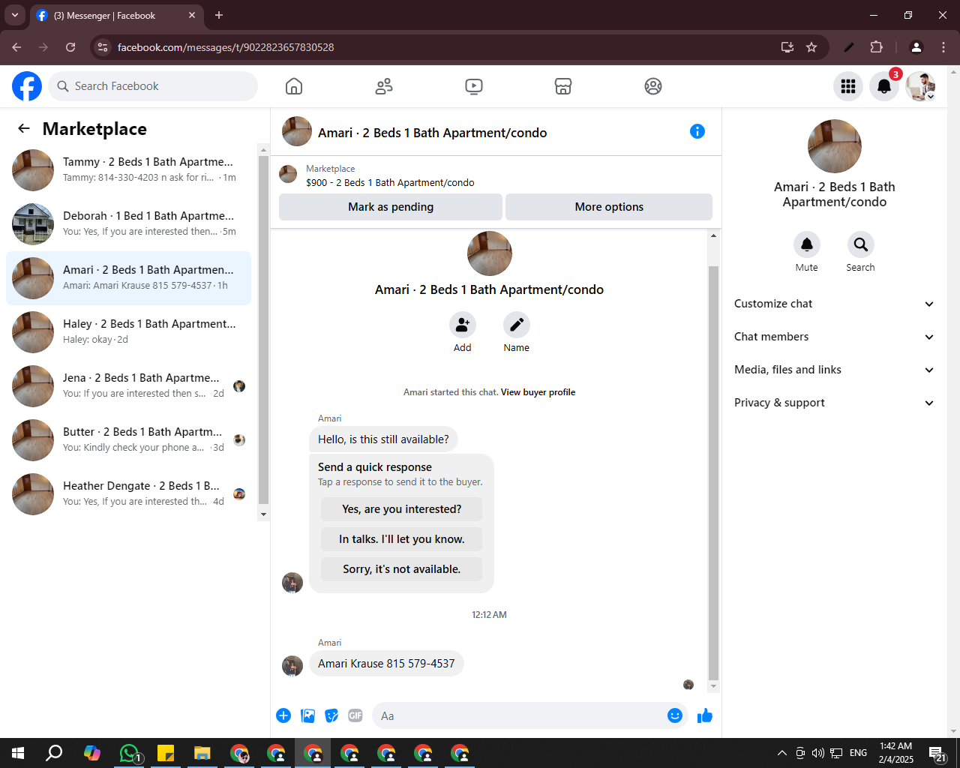Click the address bar URL
This screenshot has height=768, width=960.
pyautogui.click(x=226, y=47)
